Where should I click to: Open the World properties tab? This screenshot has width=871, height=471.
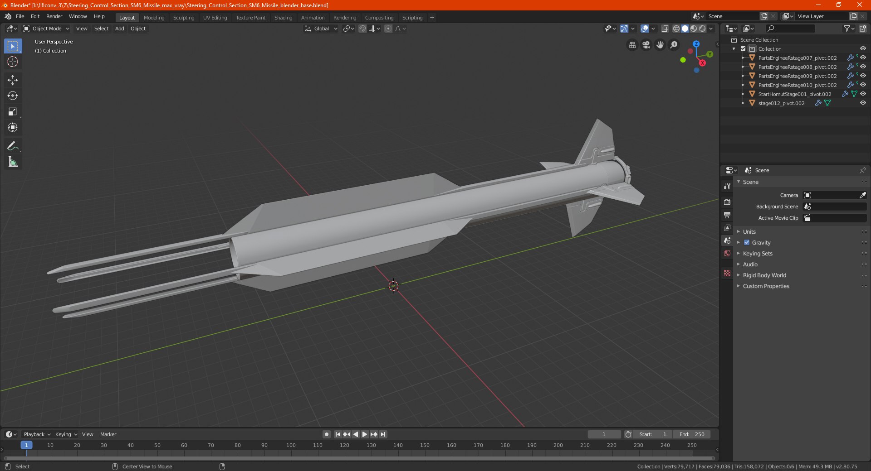[x=727, y=253]
